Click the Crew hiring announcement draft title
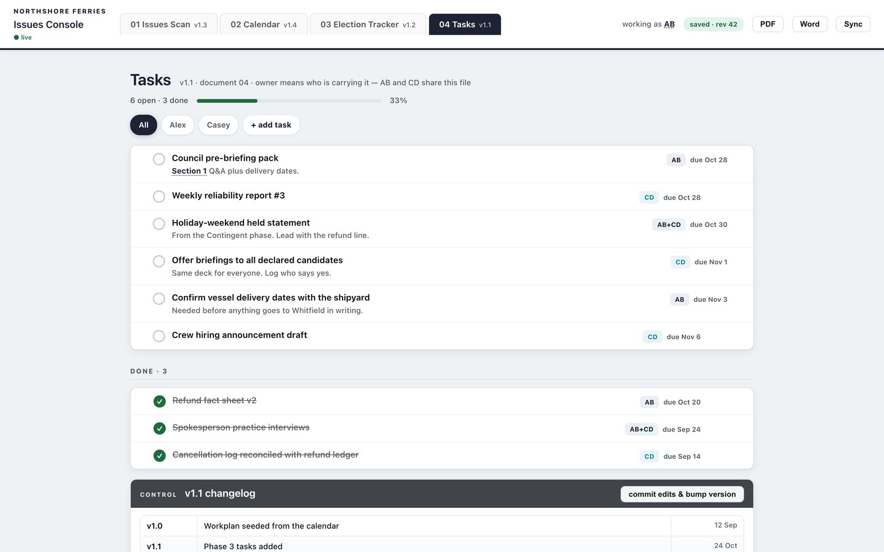The height and width of the screenshot is (552, 884). coord(239,335)
